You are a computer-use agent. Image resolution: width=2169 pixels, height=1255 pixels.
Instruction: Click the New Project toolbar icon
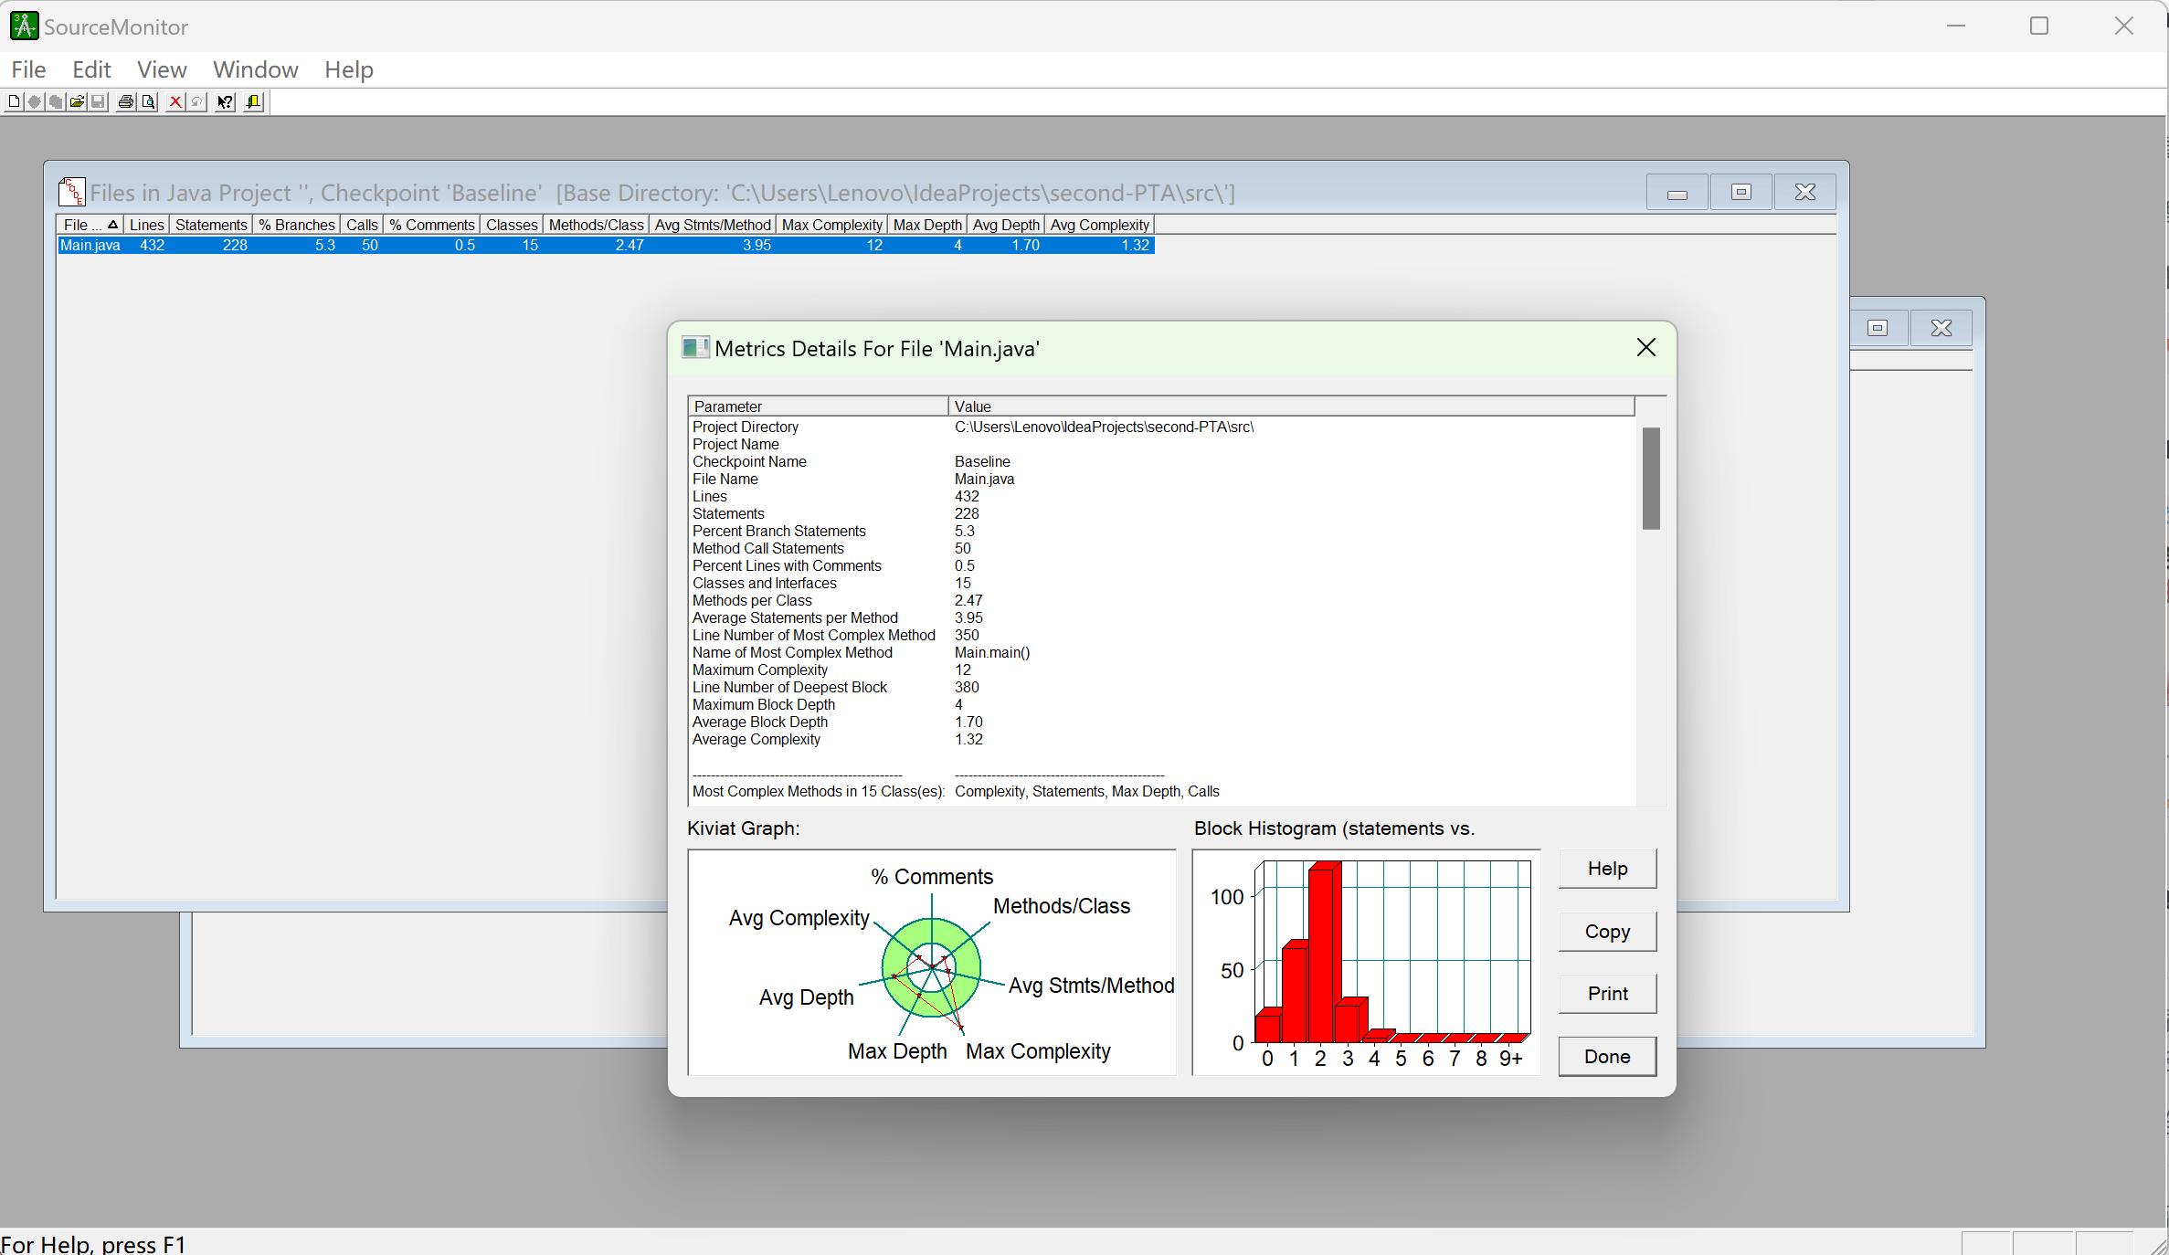[x=14, y=101]
